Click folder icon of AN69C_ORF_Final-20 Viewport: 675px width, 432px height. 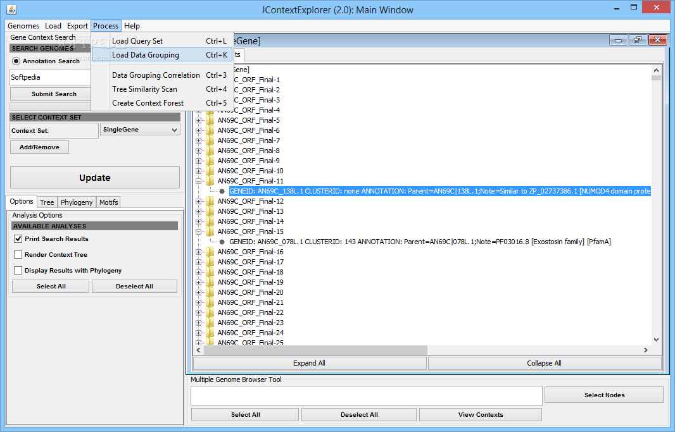tap(210, 292)
